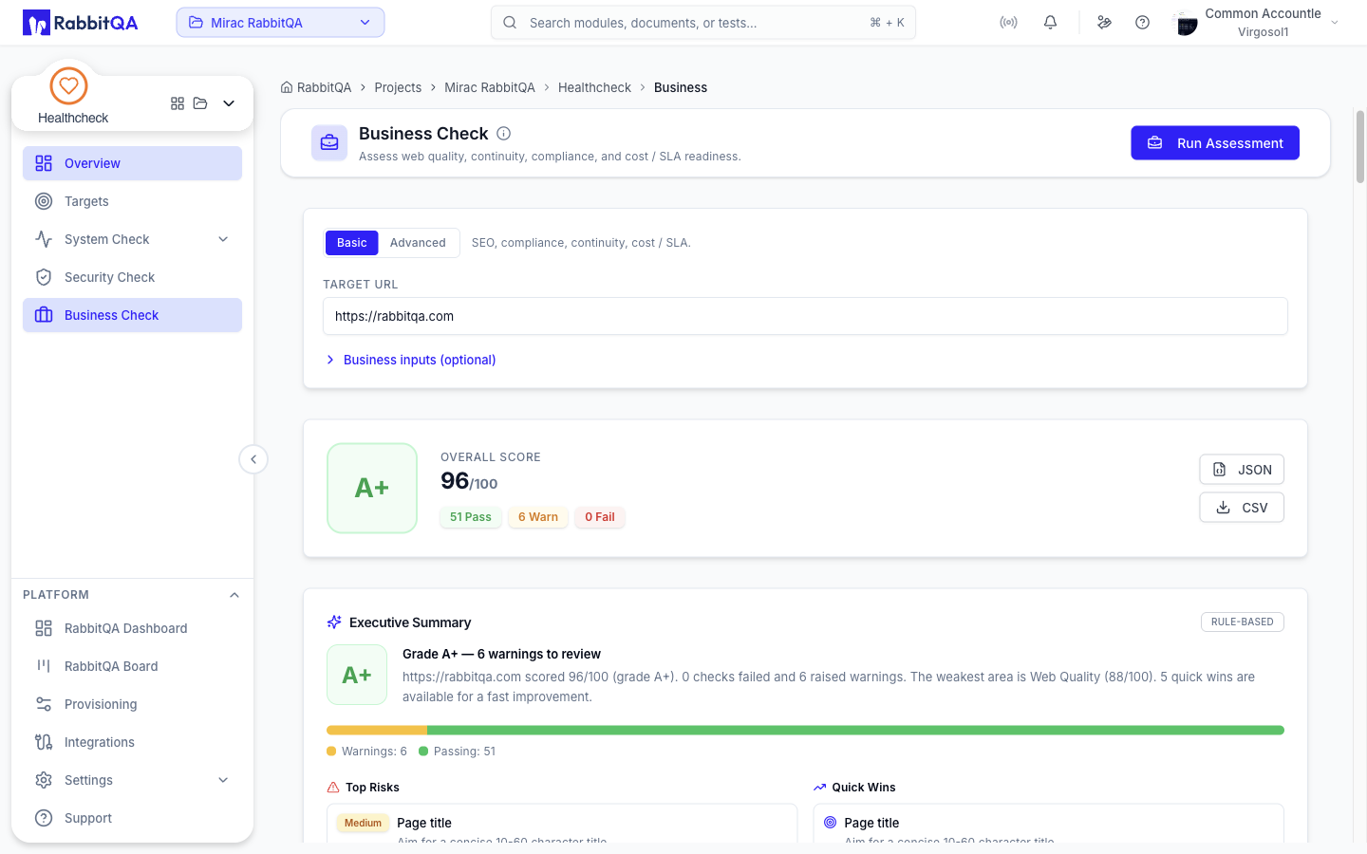Open Security Check in the sidebar
This screenshot has height=854, width=1367.
[132, 277]
